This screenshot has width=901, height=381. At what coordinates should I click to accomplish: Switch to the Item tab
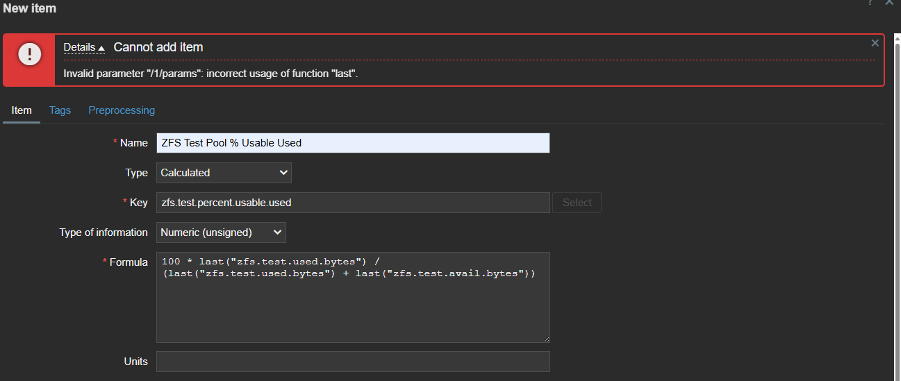tap(22, 110)
